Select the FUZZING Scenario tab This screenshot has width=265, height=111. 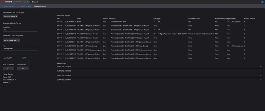(40, 6)
